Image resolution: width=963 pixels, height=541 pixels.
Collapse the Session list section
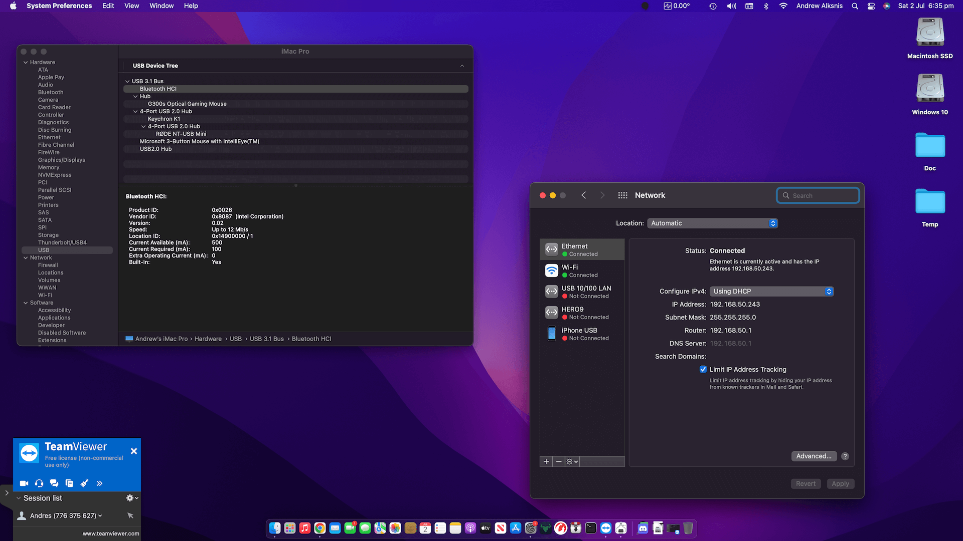point(19,498)
